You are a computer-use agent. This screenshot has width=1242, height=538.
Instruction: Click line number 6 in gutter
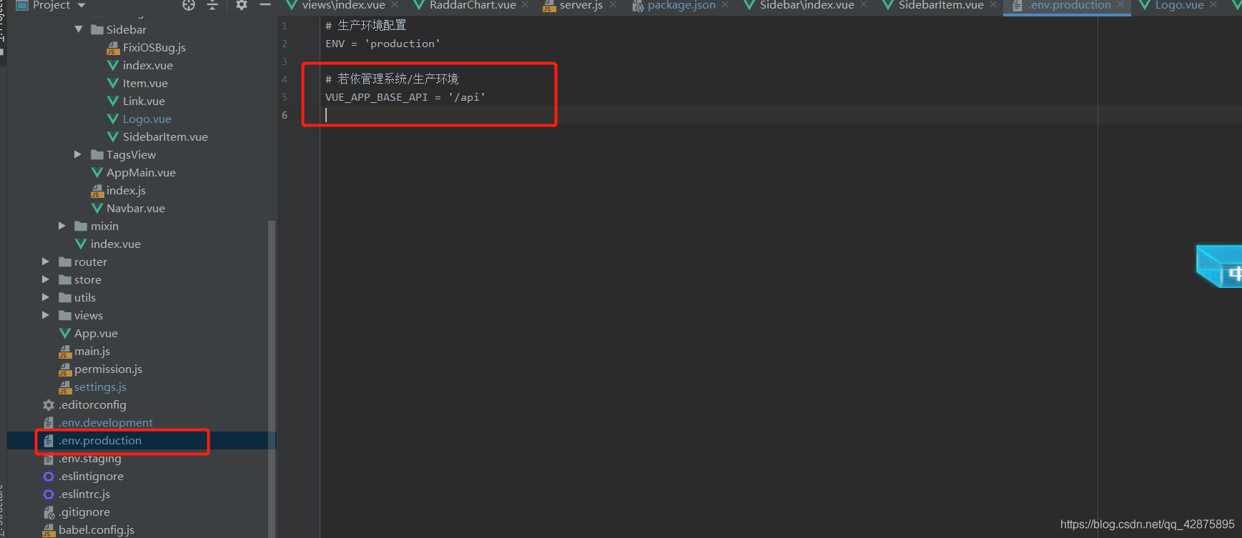[x=285, y=115]
